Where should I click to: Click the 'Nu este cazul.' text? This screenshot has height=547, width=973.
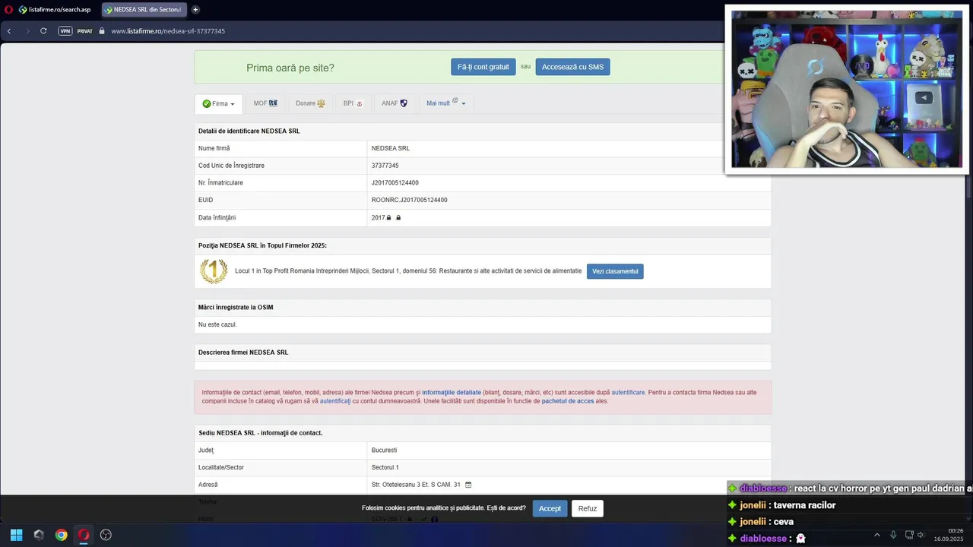click(217, 324)
